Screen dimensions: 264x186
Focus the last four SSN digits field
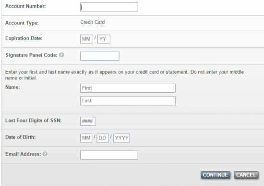pyautogui.click(x=88, y=121)
